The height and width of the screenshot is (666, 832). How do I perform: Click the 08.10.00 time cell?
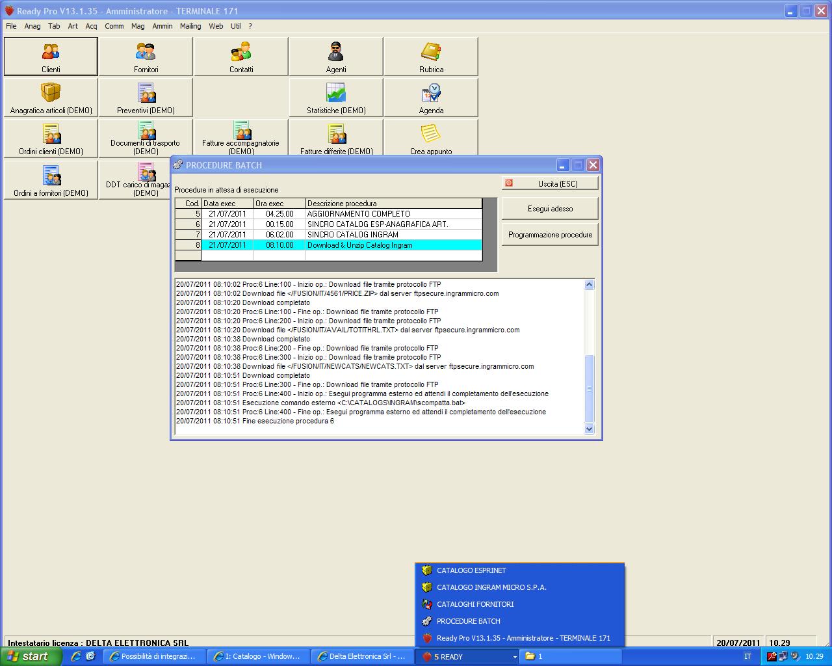click(279, 245)
